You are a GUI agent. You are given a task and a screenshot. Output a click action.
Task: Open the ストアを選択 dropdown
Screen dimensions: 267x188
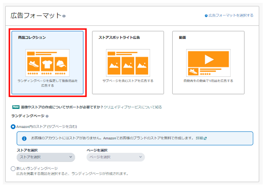pyautogui.click(x=46, y=157)
